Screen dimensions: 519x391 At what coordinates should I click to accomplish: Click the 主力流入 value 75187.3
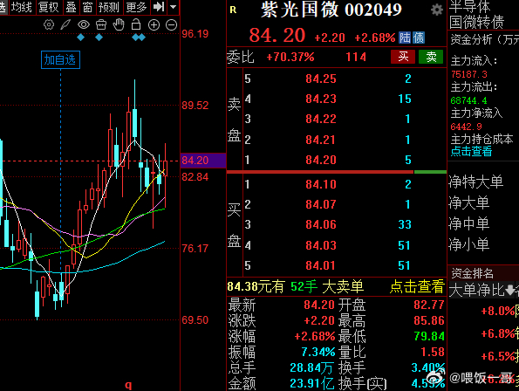pos(469,74)
